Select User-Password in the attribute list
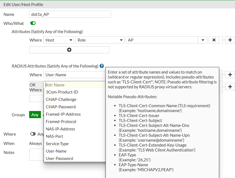This screenshot has width=235, height=178. coord(59,159)
